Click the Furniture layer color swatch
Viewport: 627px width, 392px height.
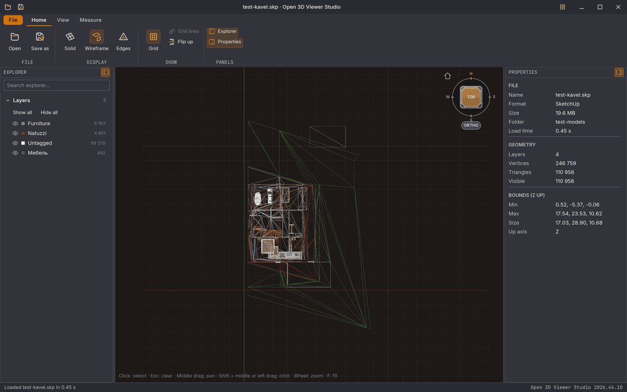[23, 123]
